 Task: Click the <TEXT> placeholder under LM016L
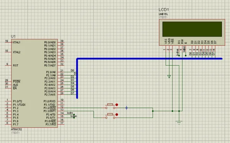click(163, 17)
